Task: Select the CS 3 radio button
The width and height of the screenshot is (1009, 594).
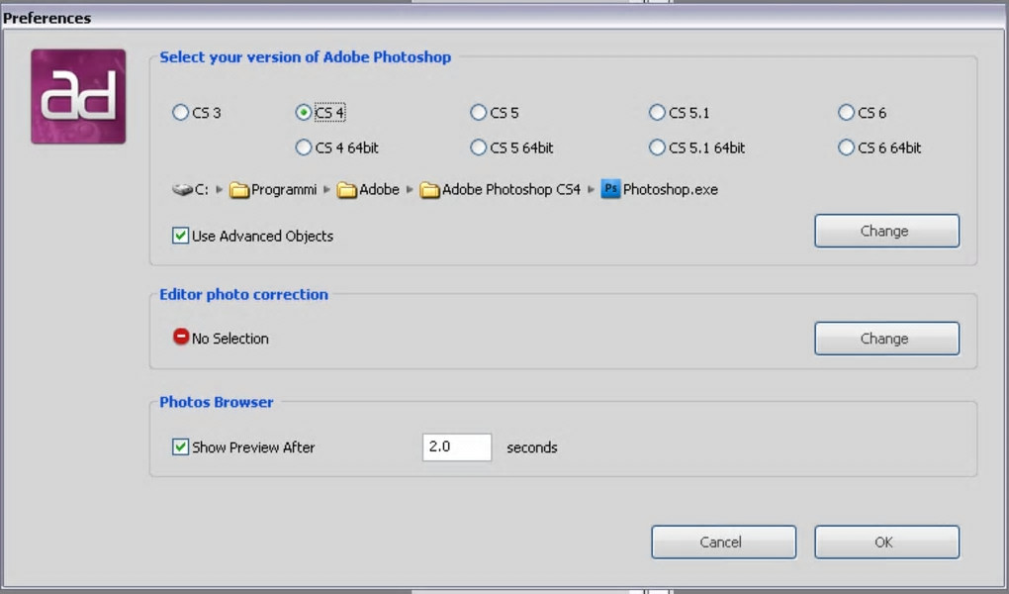Action: (x=180, y=113)
